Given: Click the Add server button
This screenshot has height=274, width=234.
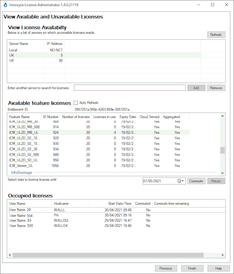Looking at the screenshot, I should coord(196,88).
